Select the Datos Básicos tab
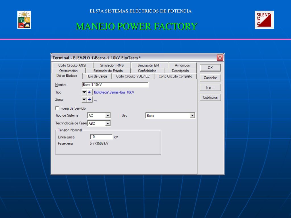The height and width of the screenshot is (218, 291). pos(66,76)
